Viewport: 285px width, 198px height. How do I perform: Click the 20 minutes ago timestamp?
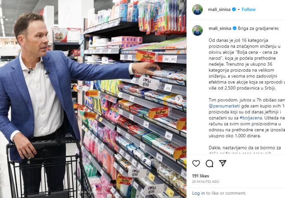(x=205, y=181)
